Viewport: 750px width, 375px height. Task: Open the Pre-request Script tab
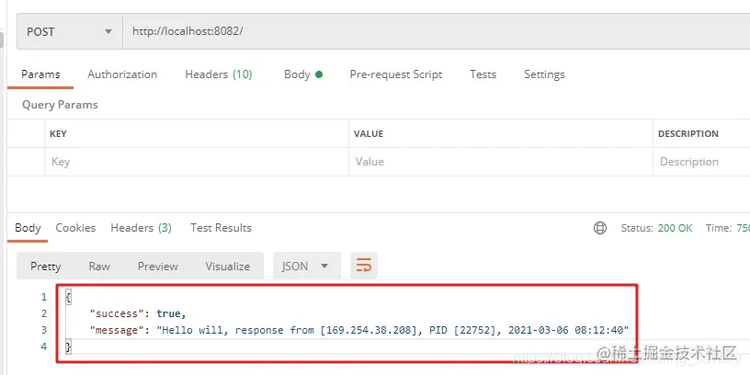395,74
